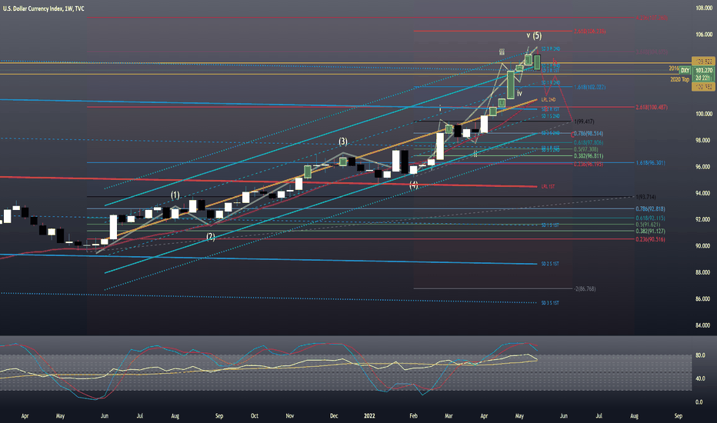Click the SD 1 S 1ST label

(550, 225)
